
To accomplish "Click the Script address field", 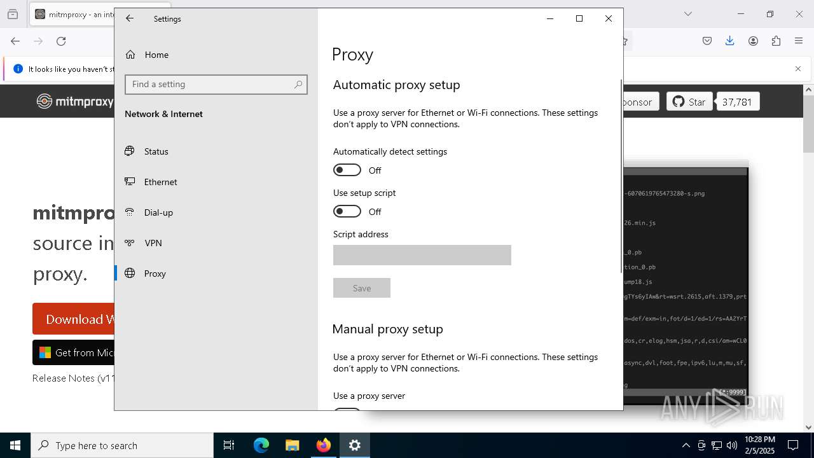I will point(422,255).
